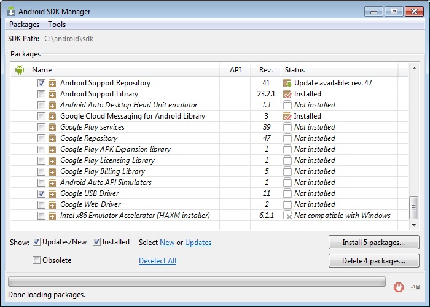The height and width of the screenshot is (307, 430).
Task: Uncheck the Google USB Driver checkbox
Action: 41,193
